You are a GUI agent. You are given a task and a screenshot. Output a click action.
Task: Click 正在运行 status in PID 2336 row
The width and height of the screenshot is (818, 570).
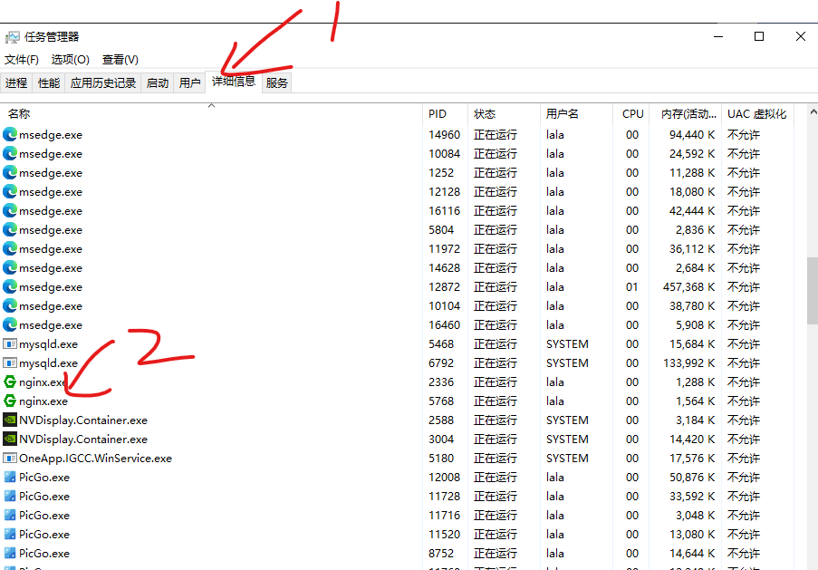point(496,382)
